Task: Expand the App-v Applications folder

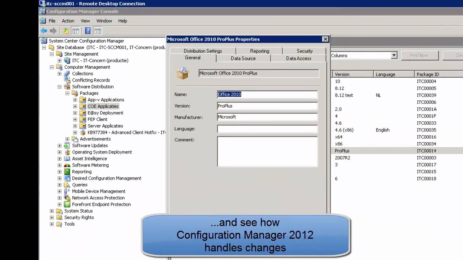Action: 75,100
